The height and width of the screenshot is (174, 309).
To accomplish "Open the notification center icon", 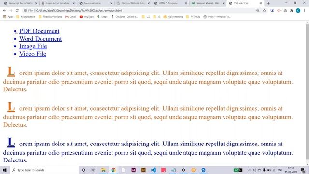I will [x=303, y=170].
